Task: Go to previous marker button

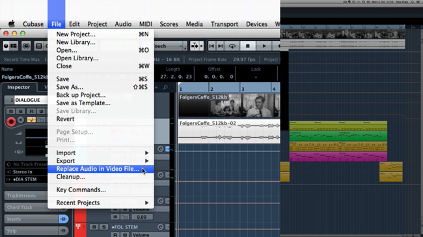Action: (x=211, y=46)
